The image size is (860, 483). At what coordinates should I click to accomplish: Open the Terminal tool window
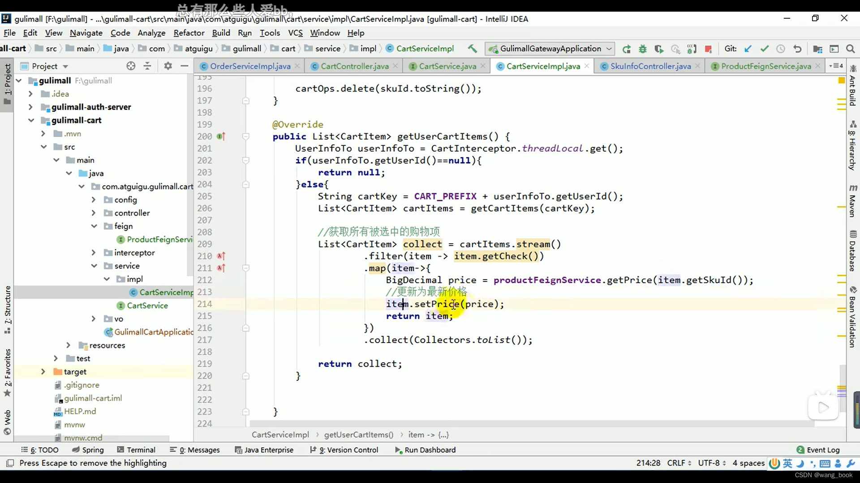pyautogui.click(x=136, y=450)
